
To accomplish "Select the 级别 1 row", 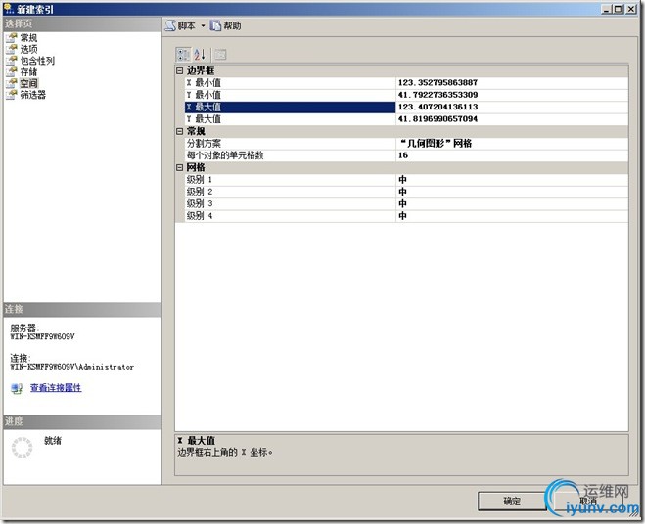I will click(x=290, y=180).
